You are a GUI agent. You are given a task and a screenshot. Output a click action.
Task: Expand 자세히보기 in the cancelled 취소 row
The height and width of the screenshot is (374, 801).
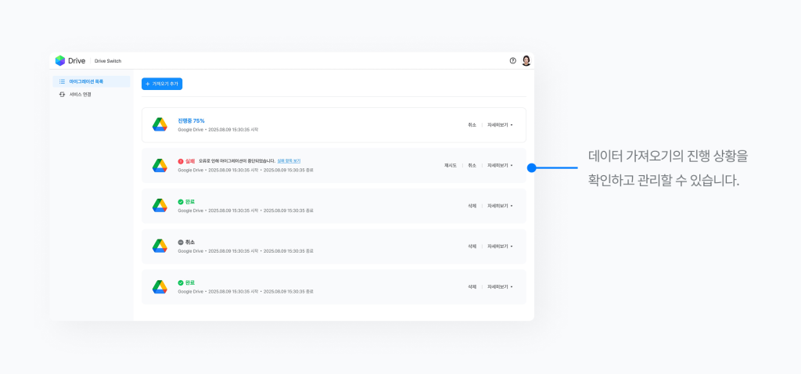[500, 246]
